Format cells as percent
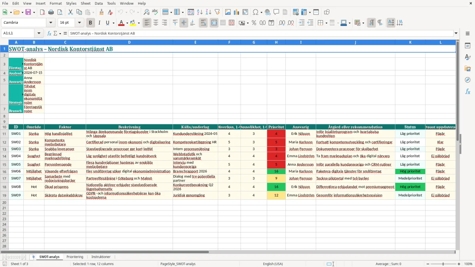 254,23
